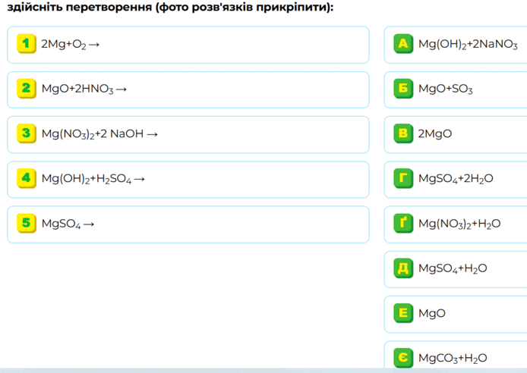Click the yellow number 1 badge
This screenshot has height=373, width=527.
tap(27, 44)
